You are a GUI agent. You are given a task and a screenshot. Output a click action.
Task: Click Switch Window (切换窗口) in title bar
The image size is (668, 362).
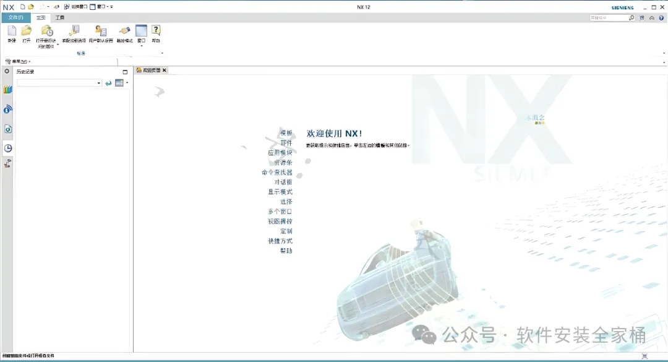tap(75, 7)
